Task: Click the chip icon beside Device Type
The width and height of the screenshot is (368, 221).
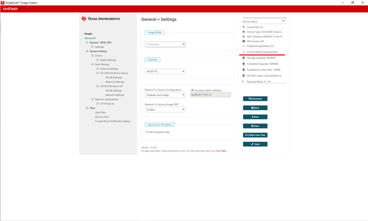Action: coord(244,32)
